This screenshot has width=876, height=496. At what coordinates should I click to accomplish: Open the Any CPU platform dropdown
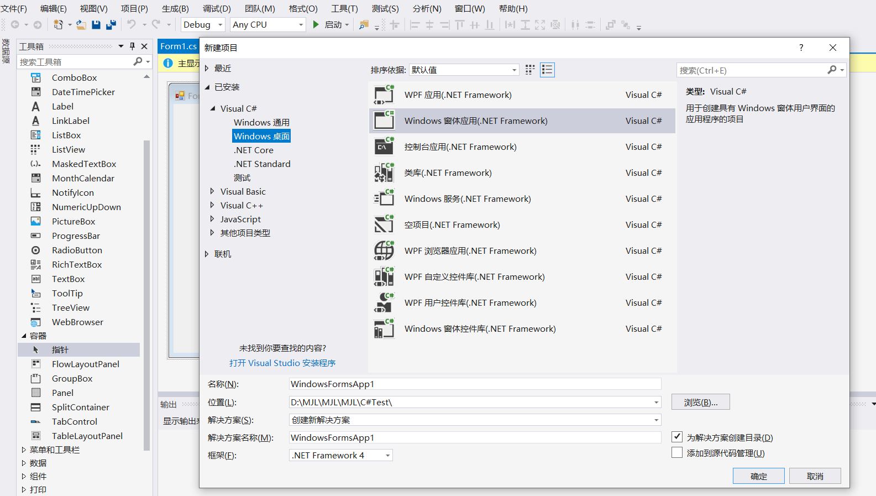click(x=301, y=24)
